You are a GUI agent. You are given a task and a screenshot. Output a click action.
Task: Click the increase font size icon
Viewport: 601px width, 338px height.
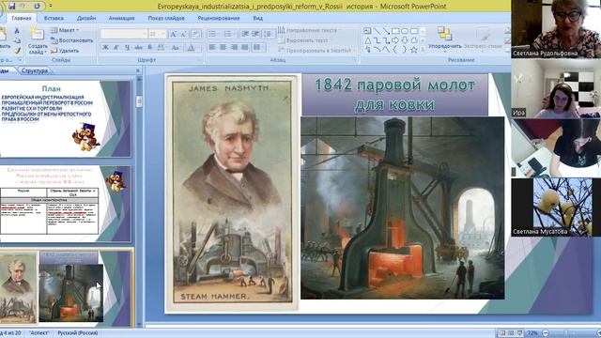pos(173,34)
